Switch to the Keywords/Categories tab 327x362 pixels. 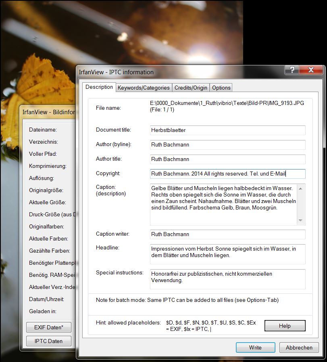[x=144, y=87]
